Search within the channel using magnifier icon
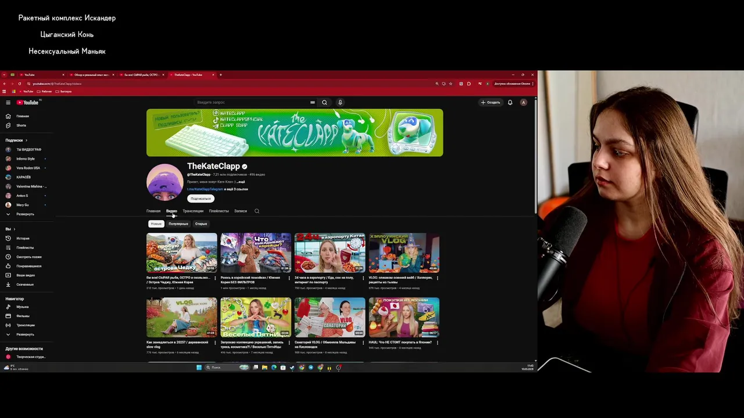Viewport: 744px width, 418px height. click(257, 211)
